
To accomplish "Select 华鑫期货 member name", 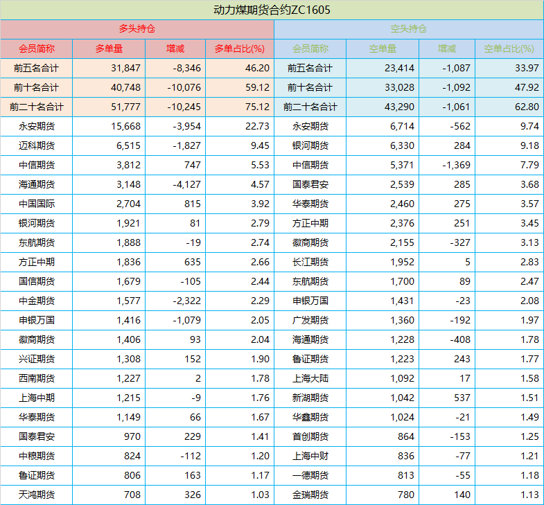I will 310,418.
